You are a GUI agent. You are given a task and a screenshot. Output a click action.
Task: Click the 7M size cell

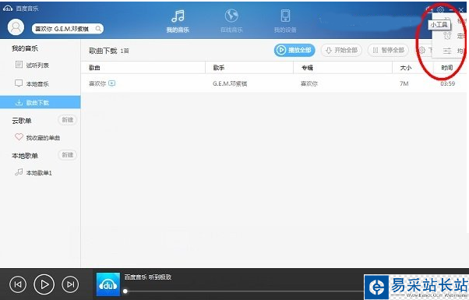pyautogui.click(x=404, y=83)
